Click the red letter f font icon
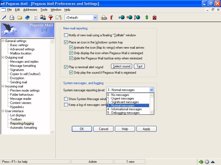 112,18
